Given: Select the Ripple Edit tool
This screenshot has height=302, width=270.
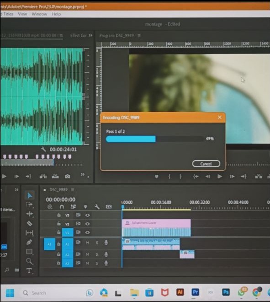Looking at the screenshot, I should coord(29,214).
